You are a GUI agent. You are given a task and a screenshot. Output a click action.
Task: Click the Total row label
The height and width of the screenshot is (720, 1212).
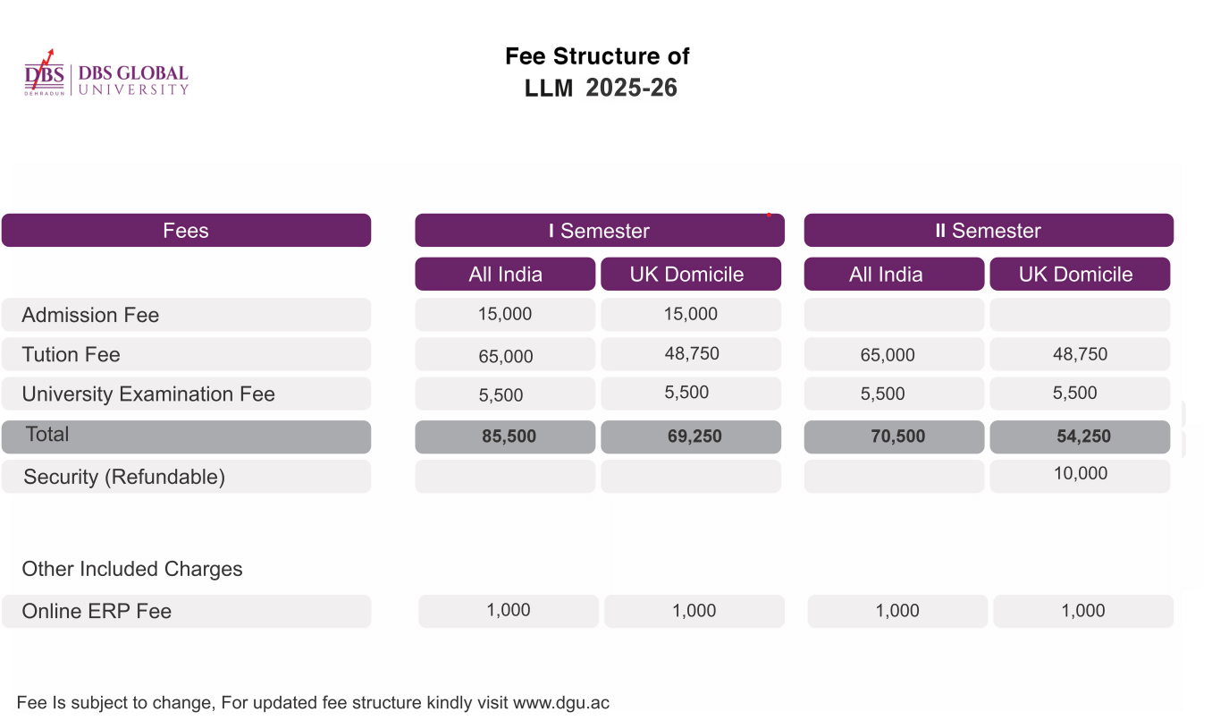click(47, 435)
